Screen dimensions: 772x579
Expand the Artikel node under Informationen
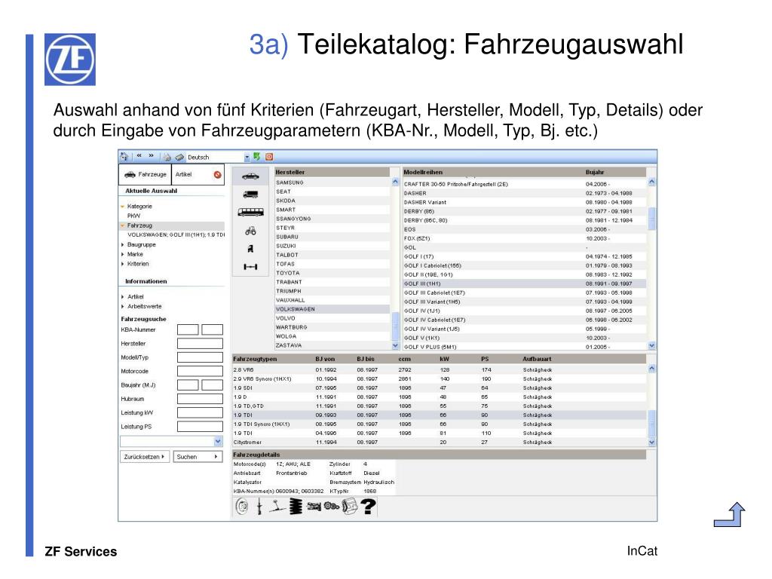(123, 297)
